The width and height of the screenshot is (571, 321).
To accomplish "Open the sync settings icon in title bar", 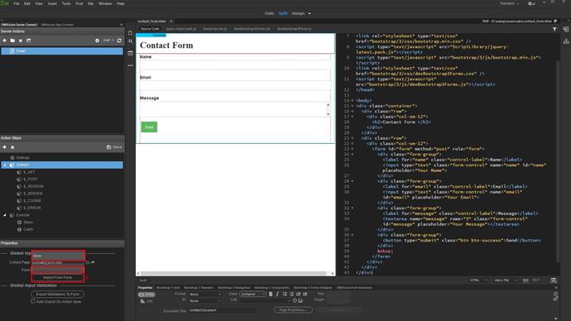I will point(531,3).
